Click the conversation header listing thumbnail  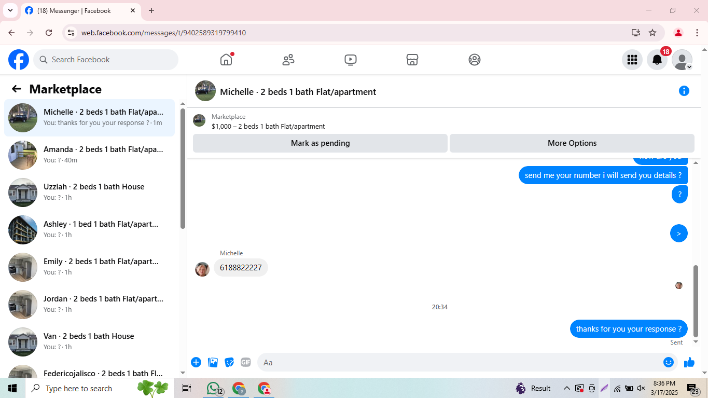(205, 91)
